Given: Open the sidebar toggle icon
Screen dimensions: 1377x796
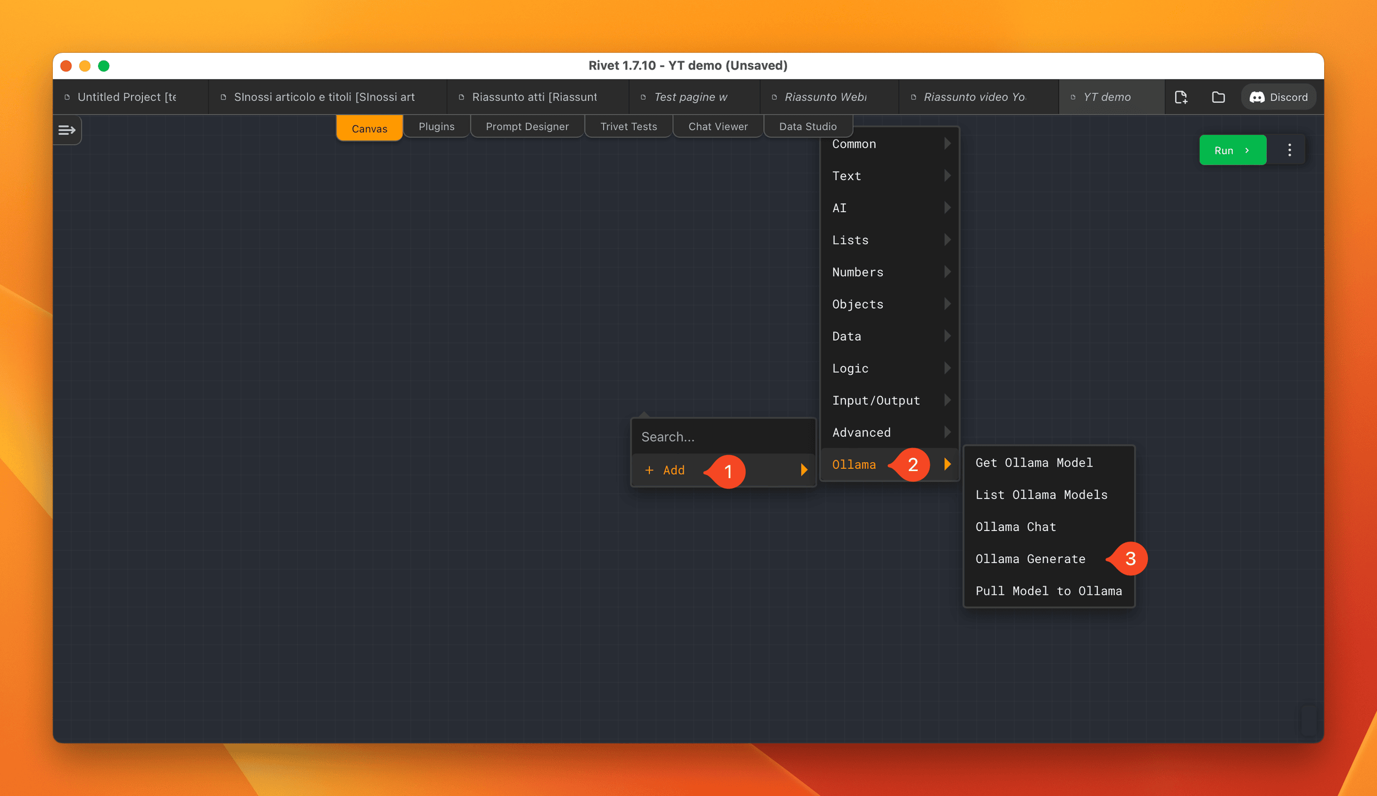Looking at the screenshot, I should 67,130.
